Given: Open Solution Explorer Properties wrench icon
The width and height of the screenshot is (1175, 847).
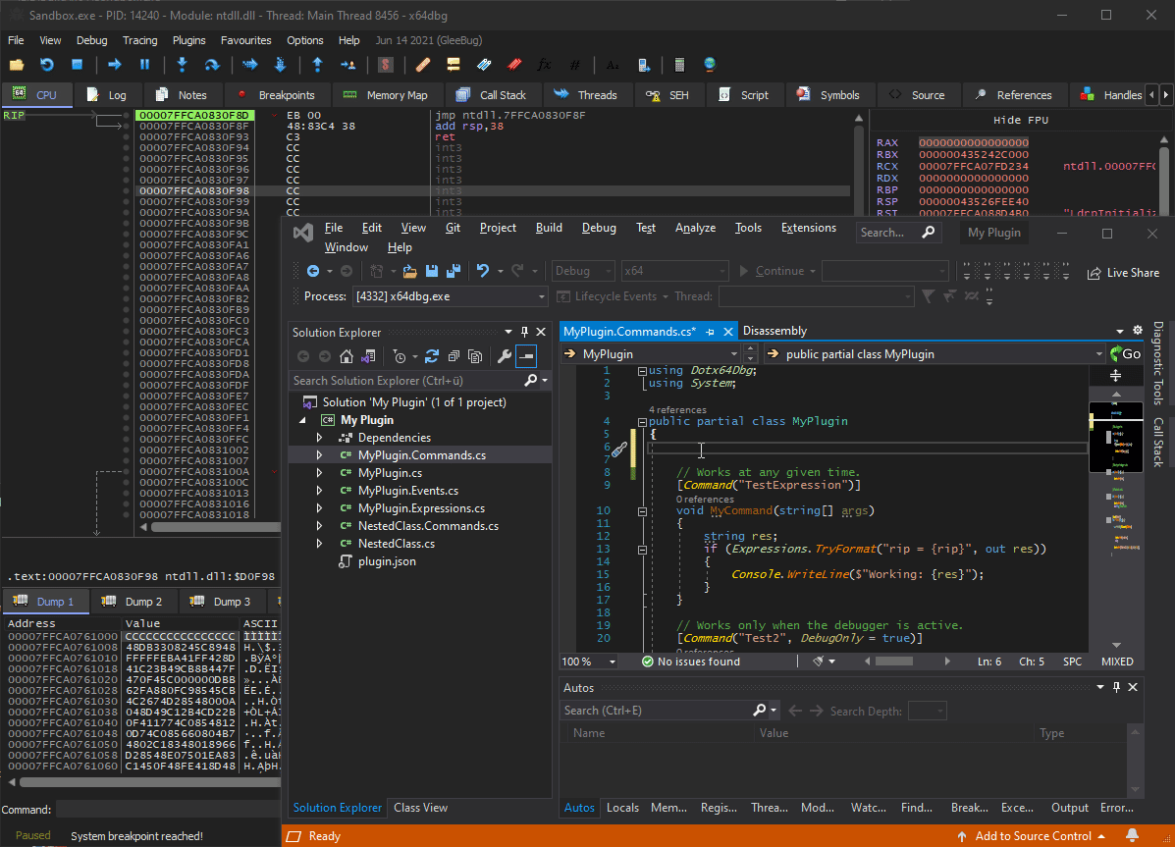Looking at the screenshot, I should [x=504, y=356].
